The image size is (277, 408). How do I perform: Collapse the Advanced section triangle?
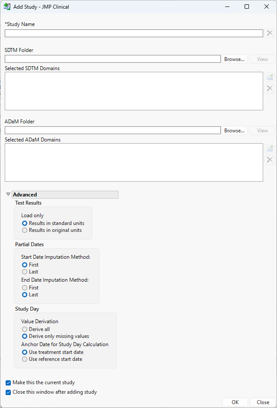(8, 195)
